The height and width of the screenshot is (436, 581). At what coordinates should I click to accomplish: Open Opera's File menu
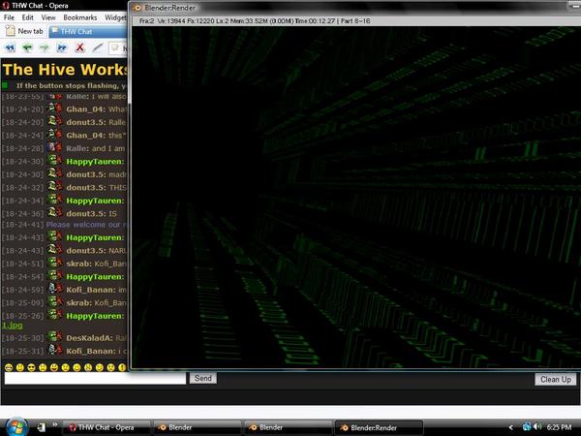point(9,17)
